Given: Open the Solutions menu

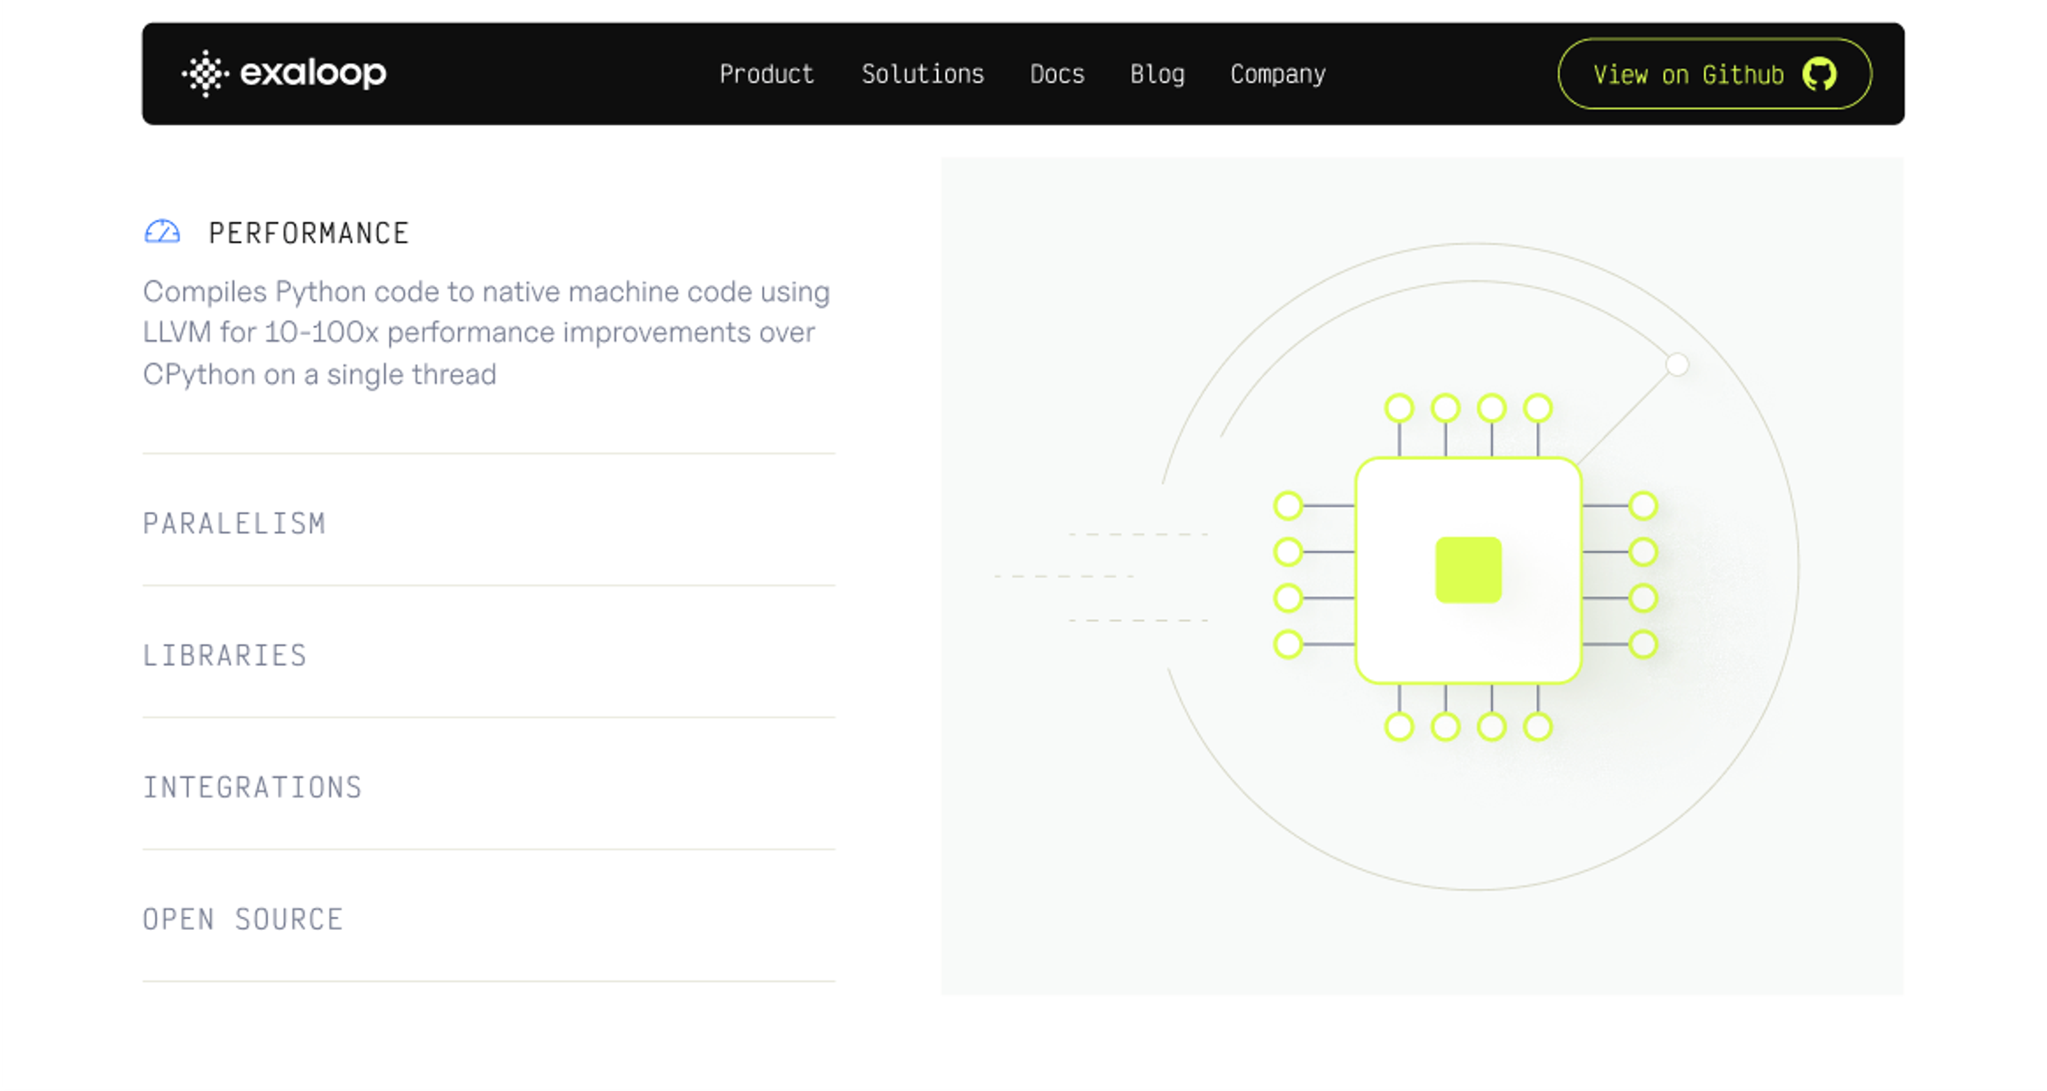Looking at the screenshot, I should click(x=923, y=74).
